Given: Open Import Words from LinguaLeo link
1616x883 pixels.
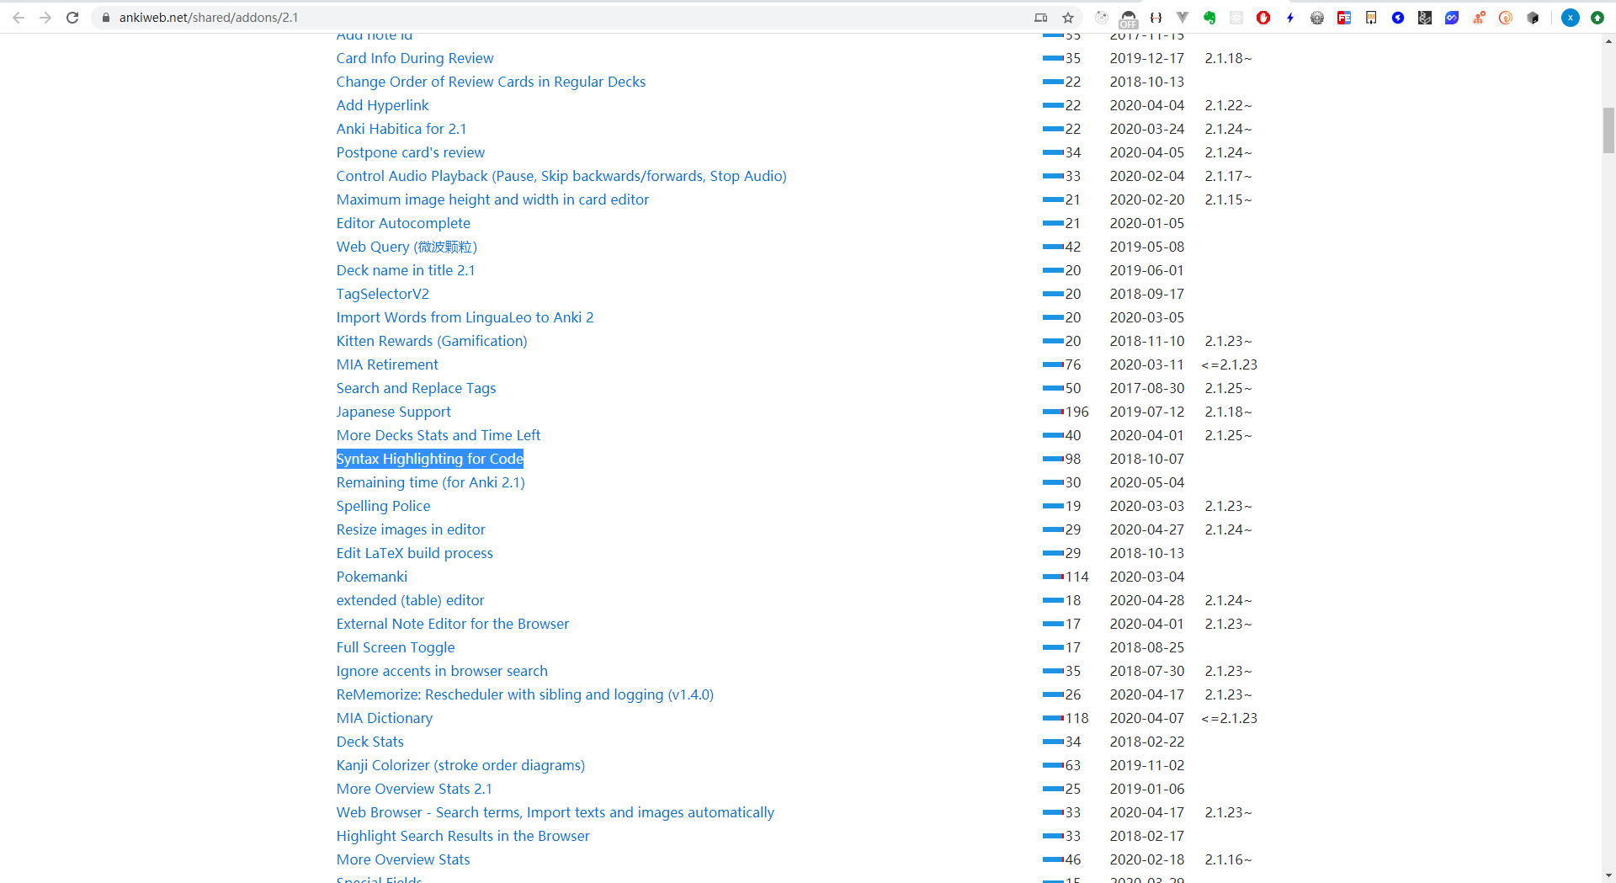Looking at the screenshot, I should pyautogui.click(x=465, y=317).
